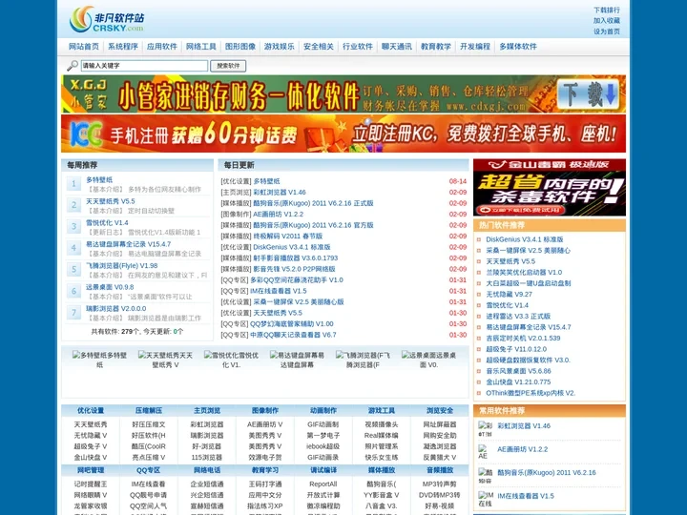Open the 金山毒霸 极速版 advertisement
Image resolution: width=687 pixels, height=515 pixels.
coord(550,188)
